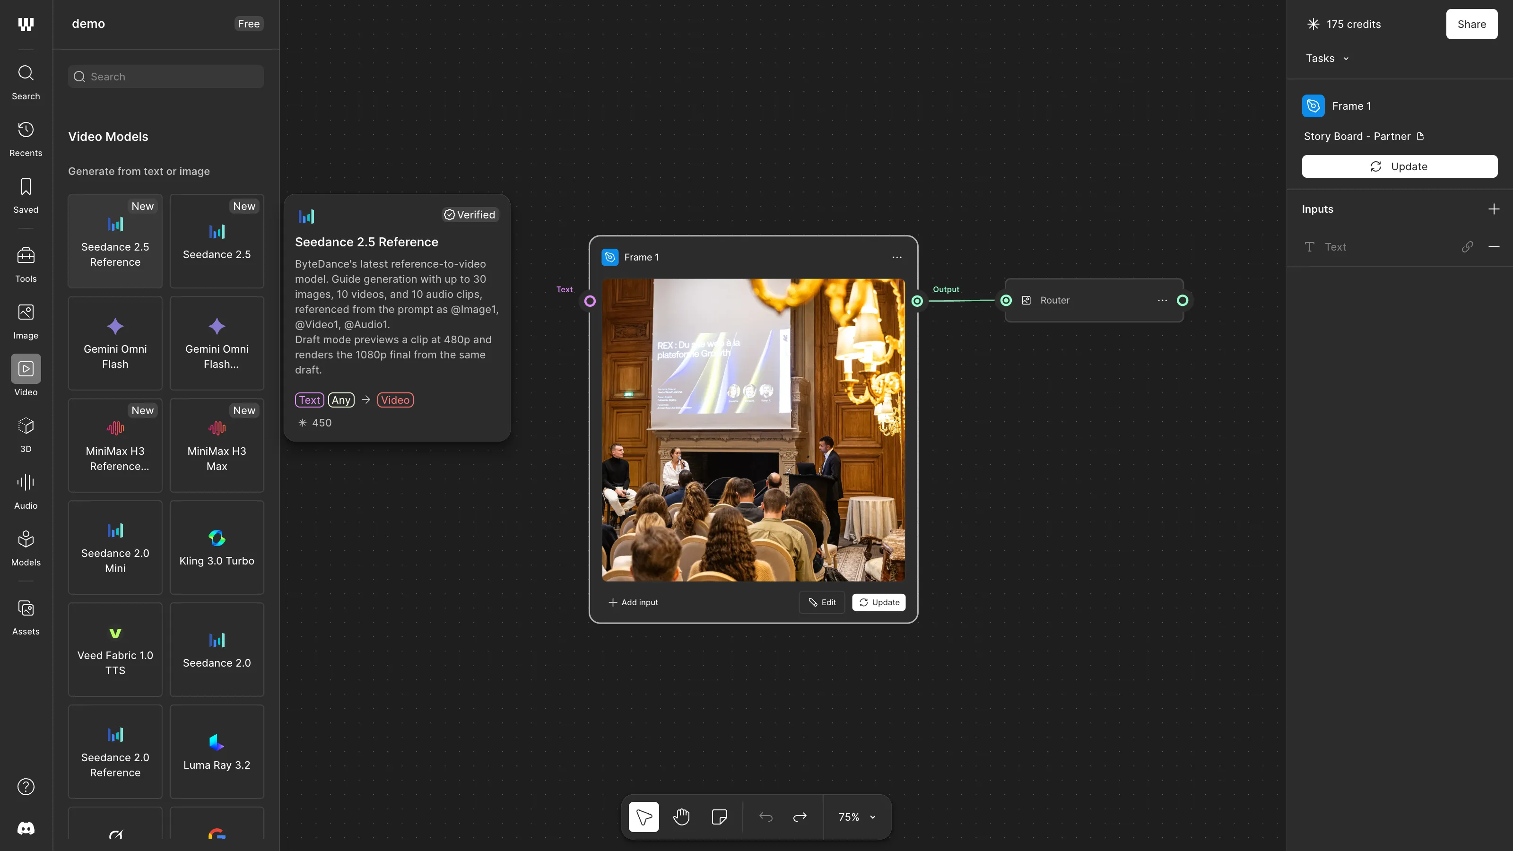
Task: Click Update button in right panel
Action: point(1400,166)
